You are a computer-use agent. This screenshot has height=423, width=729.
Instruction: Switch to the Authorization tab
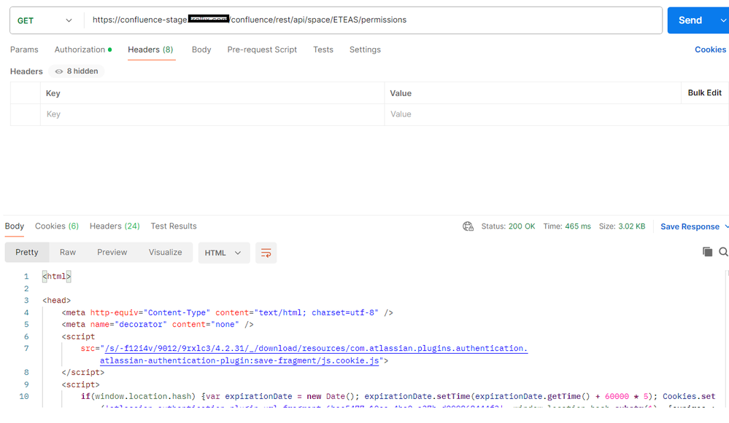pos(79,50)
